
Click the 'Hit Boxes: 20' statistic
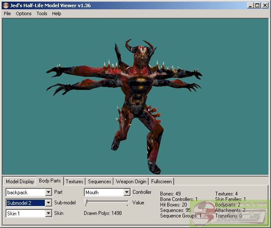coord(174,205)
